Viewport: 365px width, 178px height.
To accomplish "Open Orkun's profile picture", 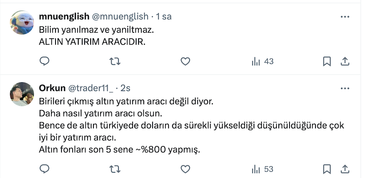I will tap(22, 94).
